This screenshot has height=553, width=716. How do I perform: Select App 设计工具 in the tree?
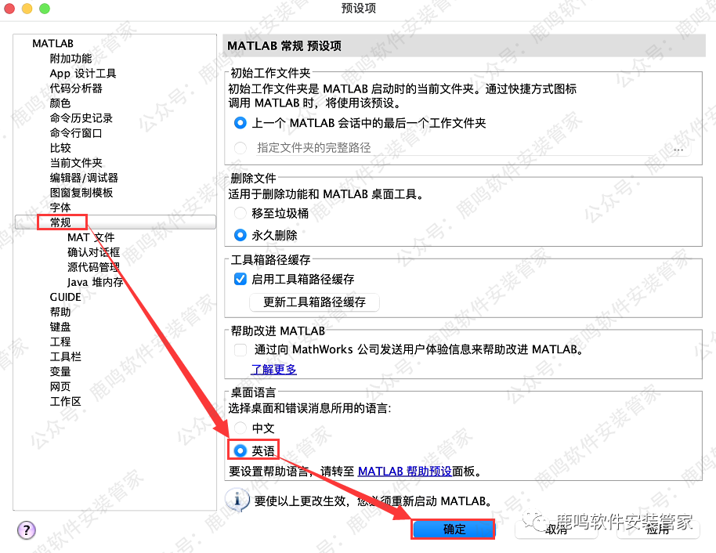click(82, 74)
